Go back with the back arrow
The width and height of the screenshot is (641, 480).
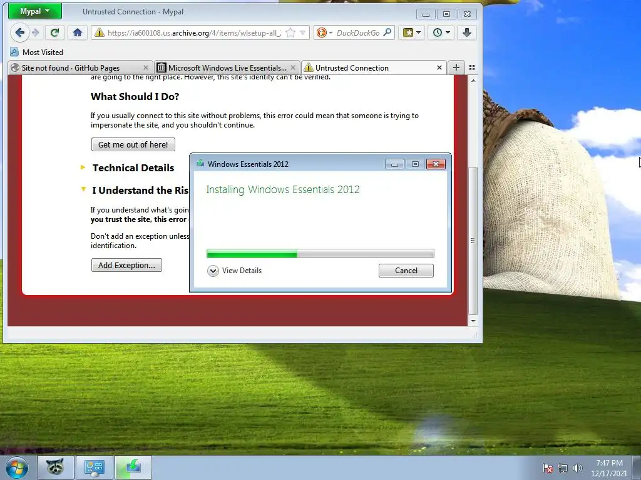19,32
